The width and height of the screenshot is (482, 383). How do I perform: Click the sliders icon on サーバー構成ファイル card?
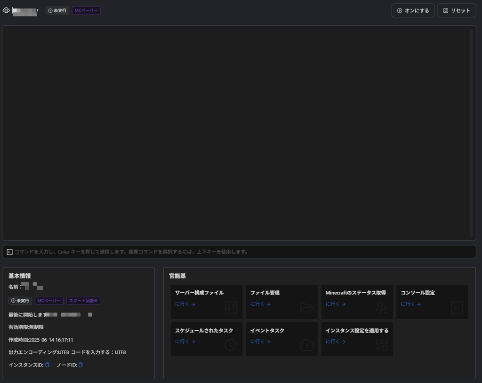(231, 308)
